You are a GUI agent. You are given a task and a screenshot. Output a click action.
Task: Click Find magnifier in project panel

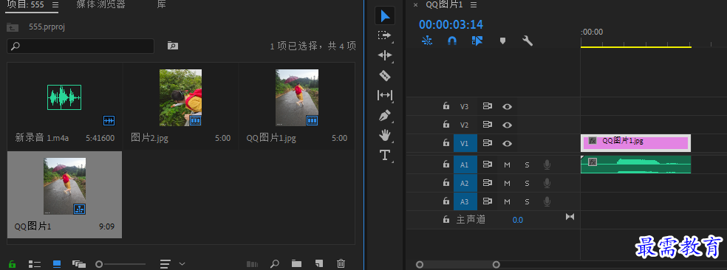(x=275, y=264)
